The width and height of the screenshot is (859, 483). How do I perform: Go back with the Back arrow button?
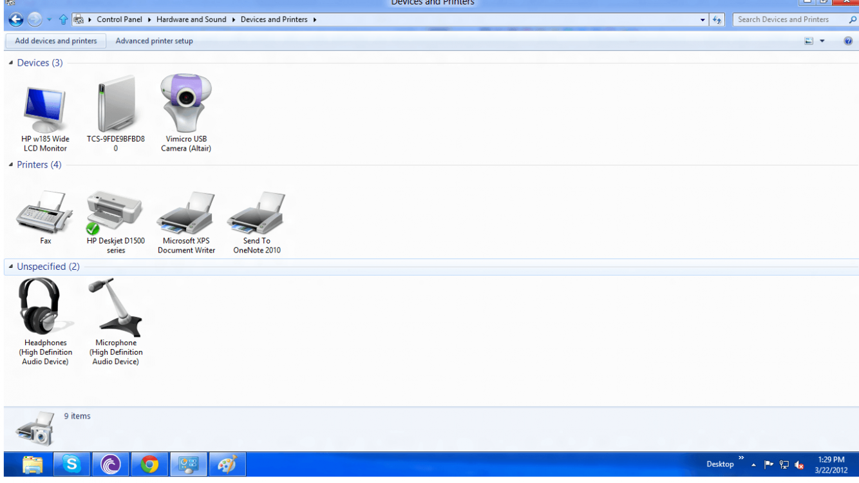(16, 20)
